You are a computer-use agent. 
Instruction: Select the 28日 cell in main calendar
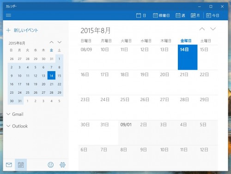coord(188,108)
